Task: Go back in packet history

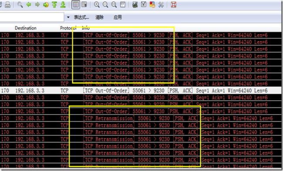Action: [29, 5]
